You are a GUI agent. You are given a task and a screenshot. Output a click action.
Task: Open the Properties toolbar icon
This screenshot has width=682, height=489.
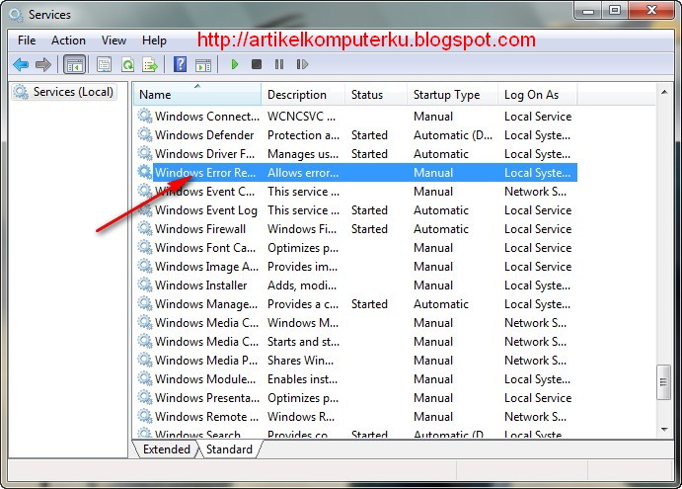pos(104,65)
